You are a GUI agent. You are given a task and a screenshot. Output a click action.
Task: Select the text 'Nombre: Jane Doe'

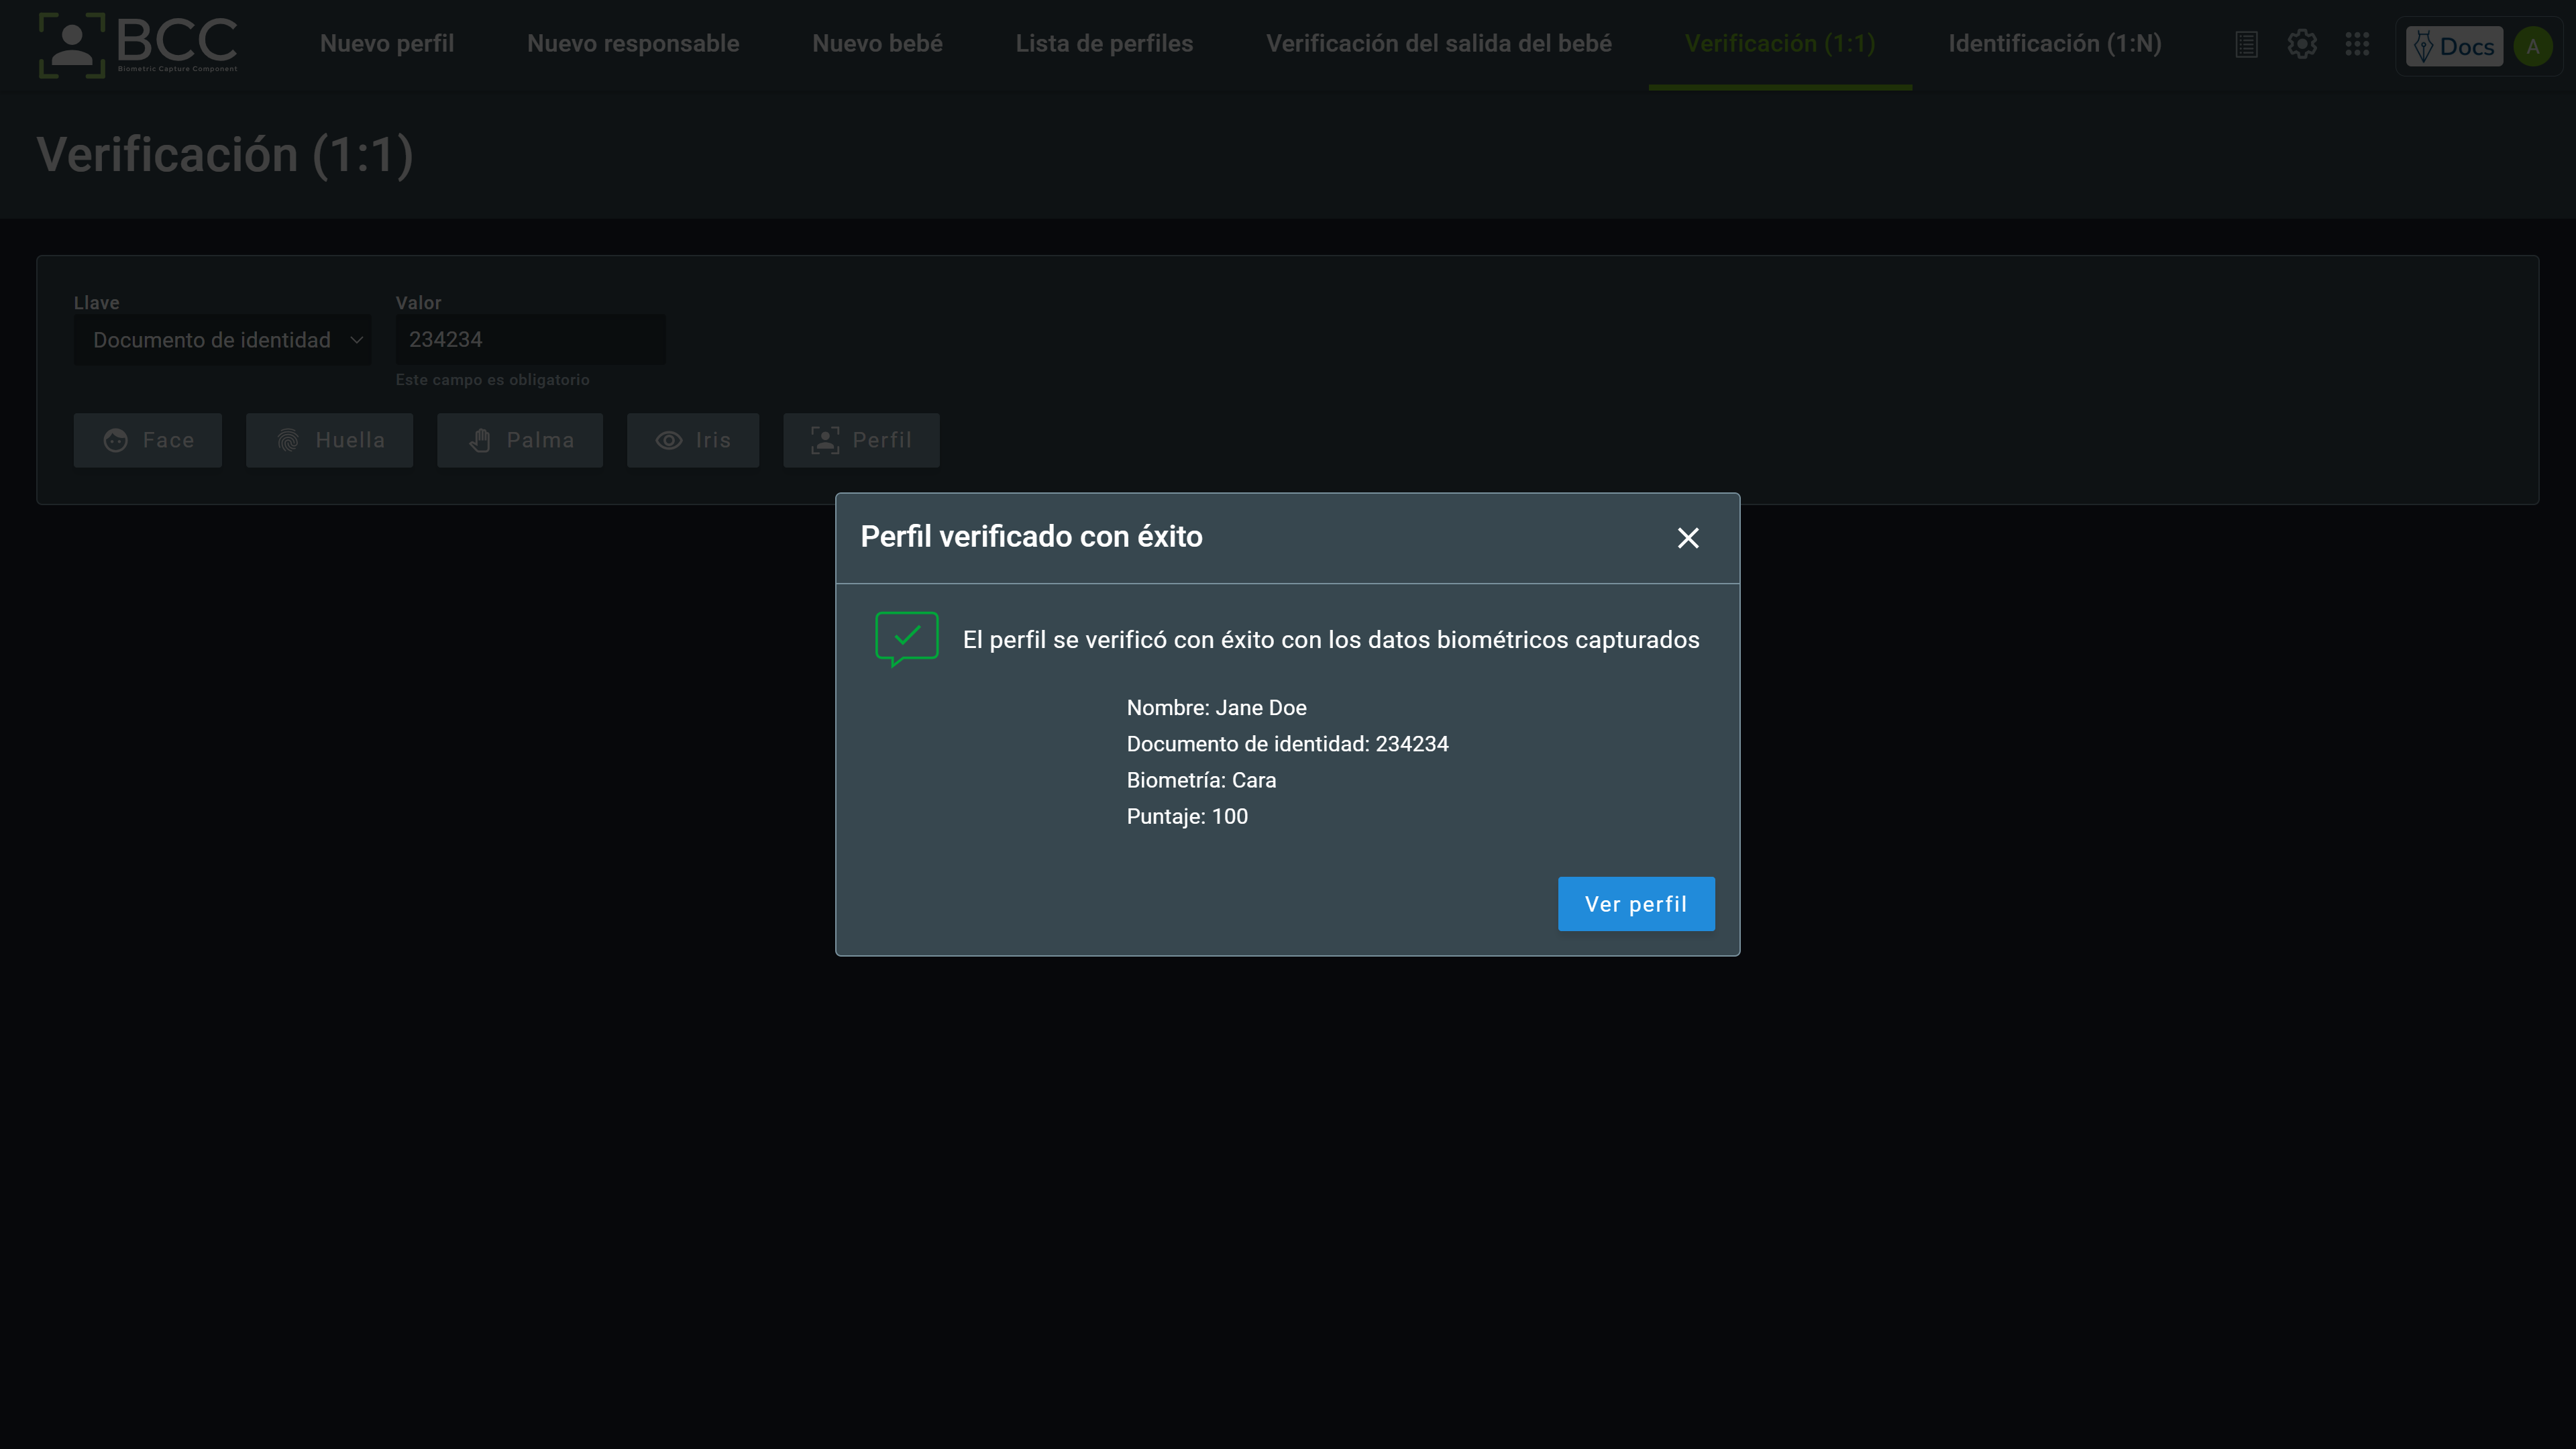pyautogui.click(x=1216, y=708)
